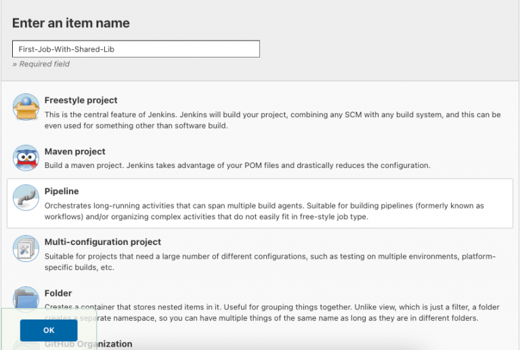The height and width of the screenshot is (350, 520).
Task: Click the Freestyle project description text
Action: coord(272,120)
